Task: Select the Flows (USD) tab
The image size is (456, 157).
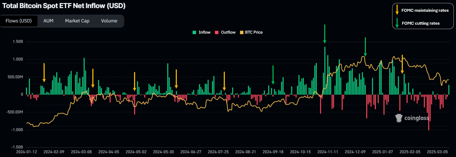Action: coord(19,21)
